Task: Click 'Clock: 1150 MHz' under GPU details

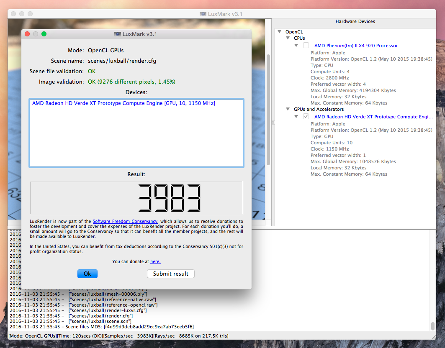Action: pyautogui.click(x=329, y=149)
